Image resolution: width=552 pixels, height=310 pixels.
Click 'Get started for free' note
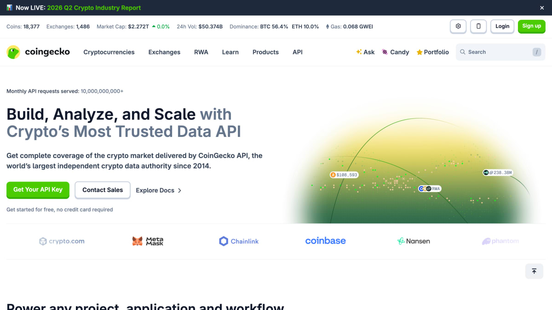point(60,209)
